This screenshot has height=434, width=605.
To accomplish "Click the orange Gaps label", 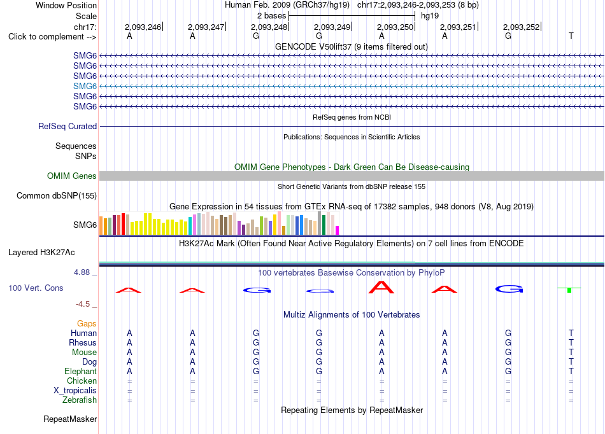I will [87, 323].
